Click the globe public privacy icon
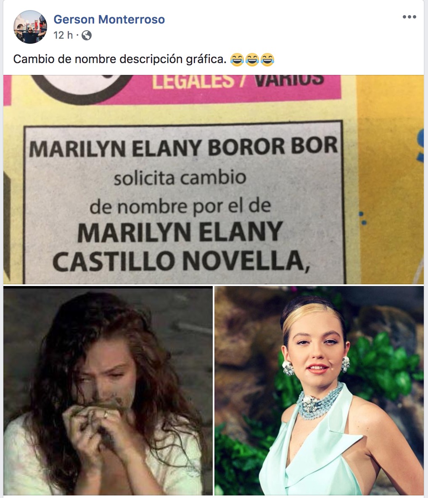 click(x=87, y=35)
